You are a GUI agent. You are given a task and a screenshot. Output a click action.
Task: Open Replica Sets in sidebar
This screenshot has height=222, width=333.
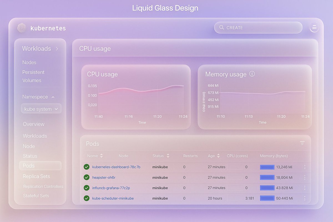[36, 176]
